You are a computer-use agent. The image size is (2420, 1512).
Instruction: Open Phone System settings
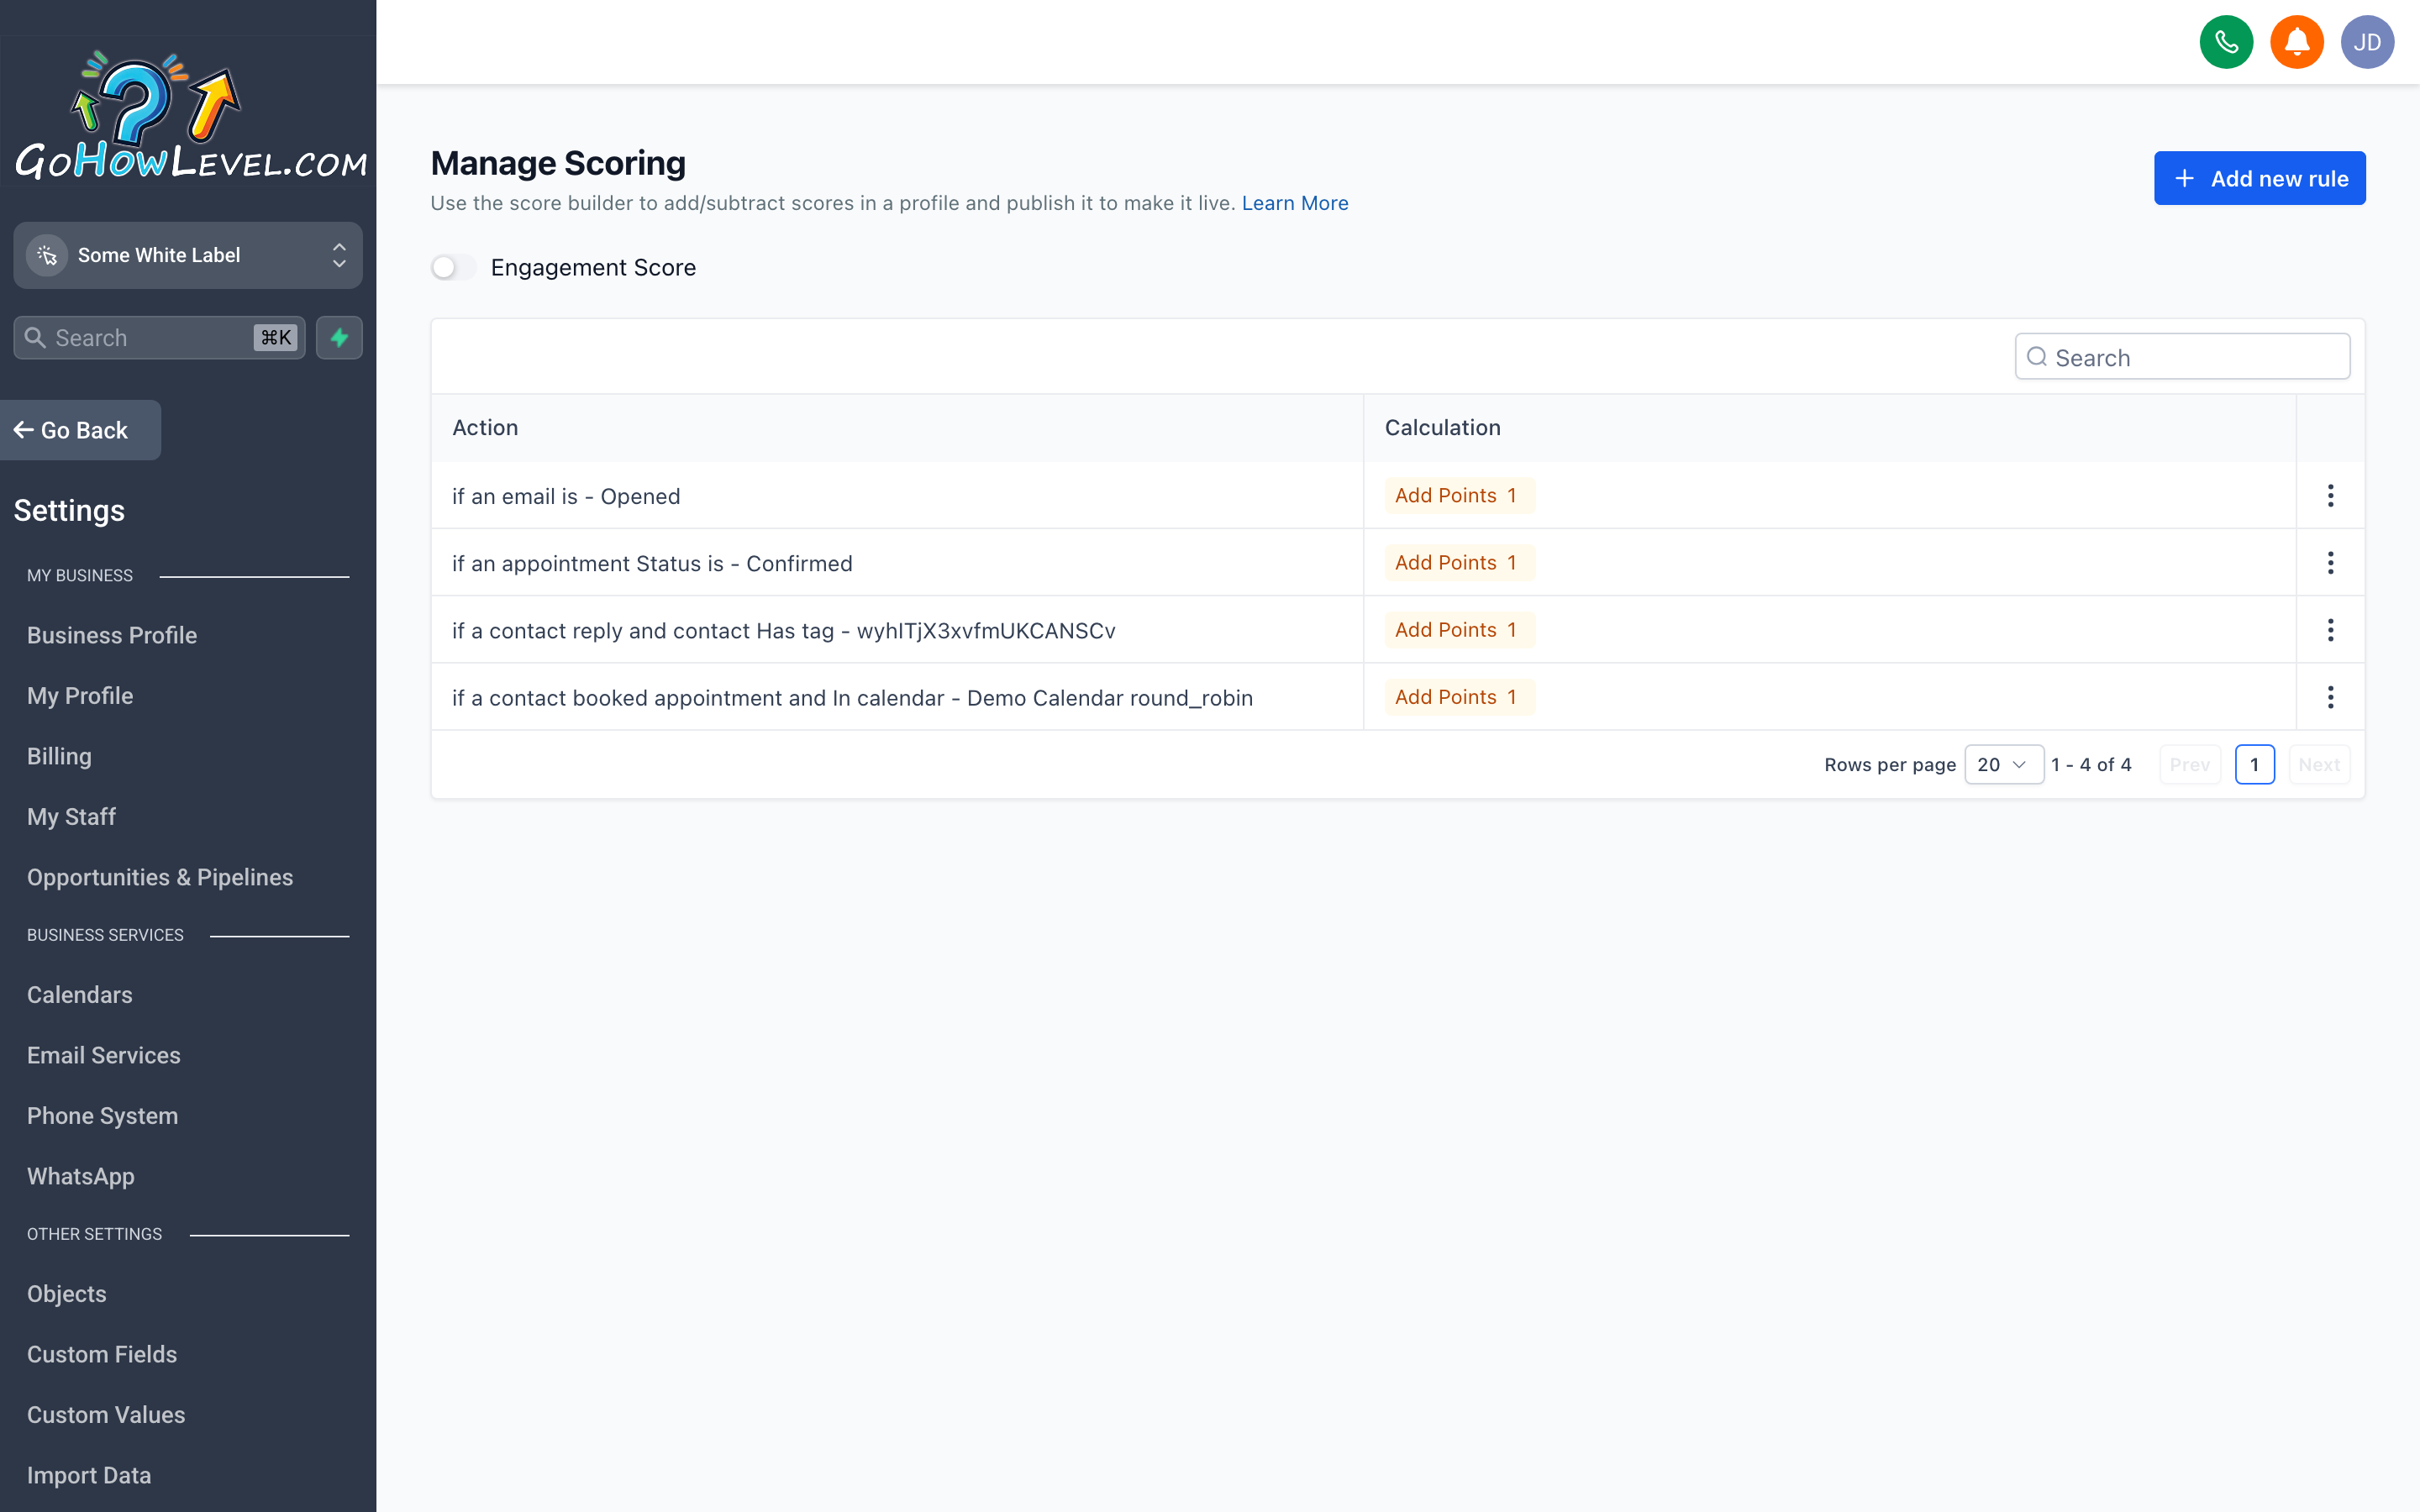click(x=102, y=1116)
